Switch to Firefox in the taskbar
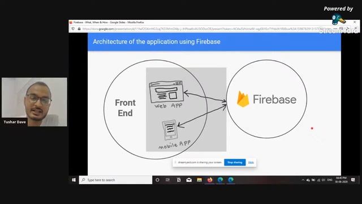This screenshot has width=362, height=204. pos(210,180)
